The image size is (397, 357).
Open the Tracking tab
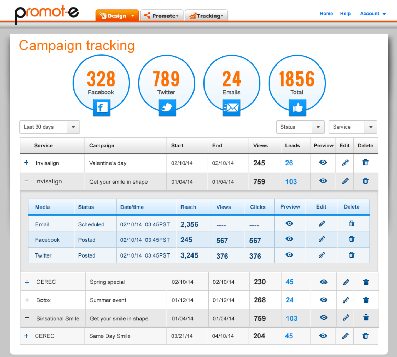coord(206,15)
